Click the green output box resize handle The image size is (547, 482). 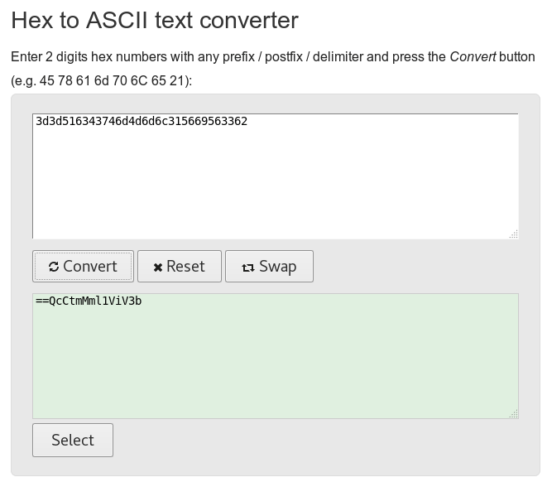pos(513,413)
